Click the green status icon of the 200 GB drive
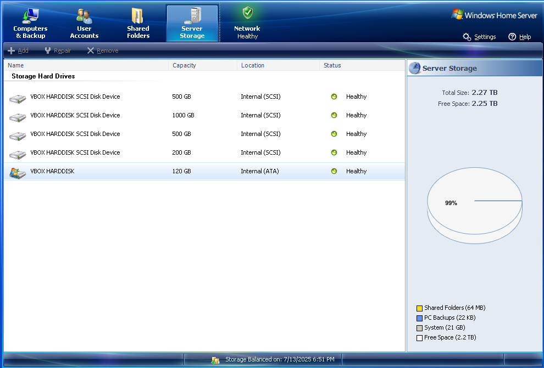This screenshot has width=544, height=368. 334,152
